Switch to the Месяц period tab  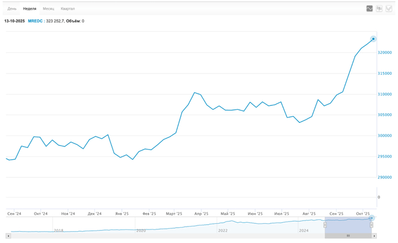tap(48, 9)
